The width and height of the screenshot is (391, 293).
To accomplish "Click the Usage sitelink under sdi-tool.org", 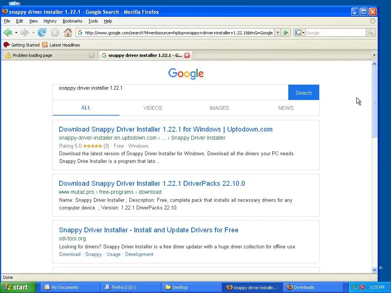I will [113, 254].
